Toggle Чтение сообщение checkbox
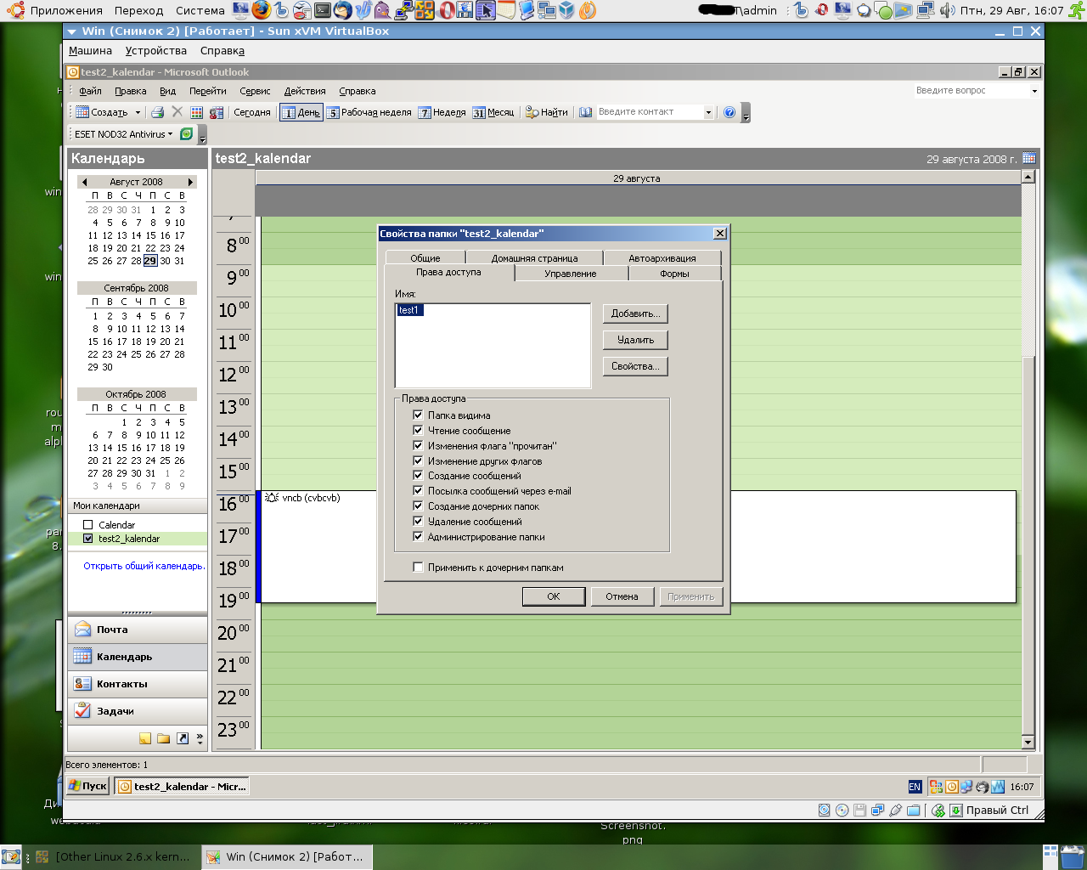1087x870 pixels. [x=418, y=430]
